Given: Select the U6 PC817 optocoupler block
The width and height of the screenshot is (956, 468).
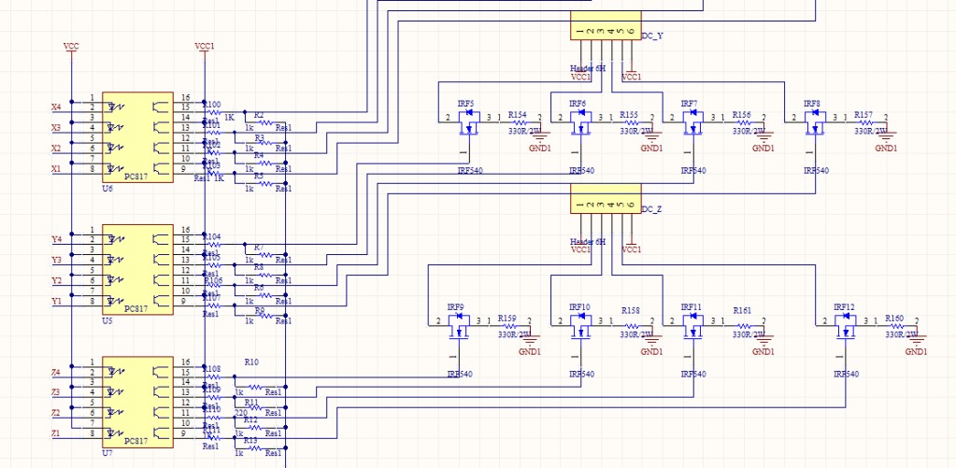Looking at the screenshot, I should pyautogui.click(x=137, y=137).
